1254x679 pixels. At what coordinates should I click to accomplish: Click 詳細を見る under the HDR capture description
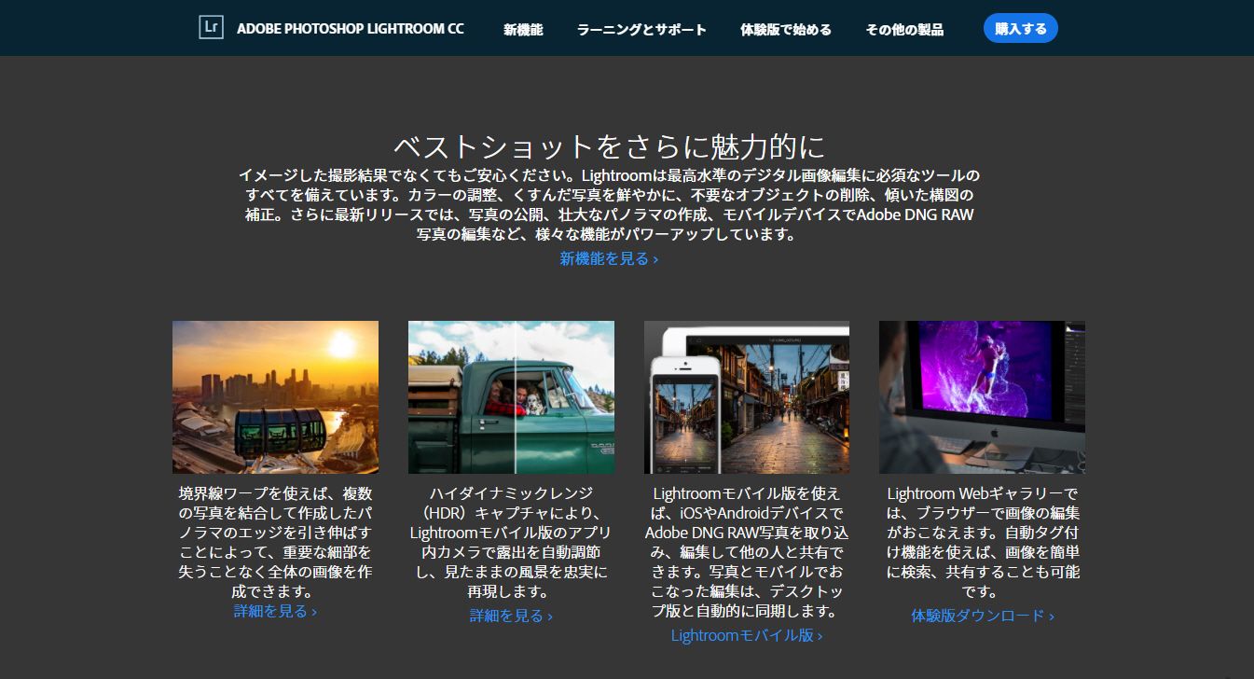511,616
